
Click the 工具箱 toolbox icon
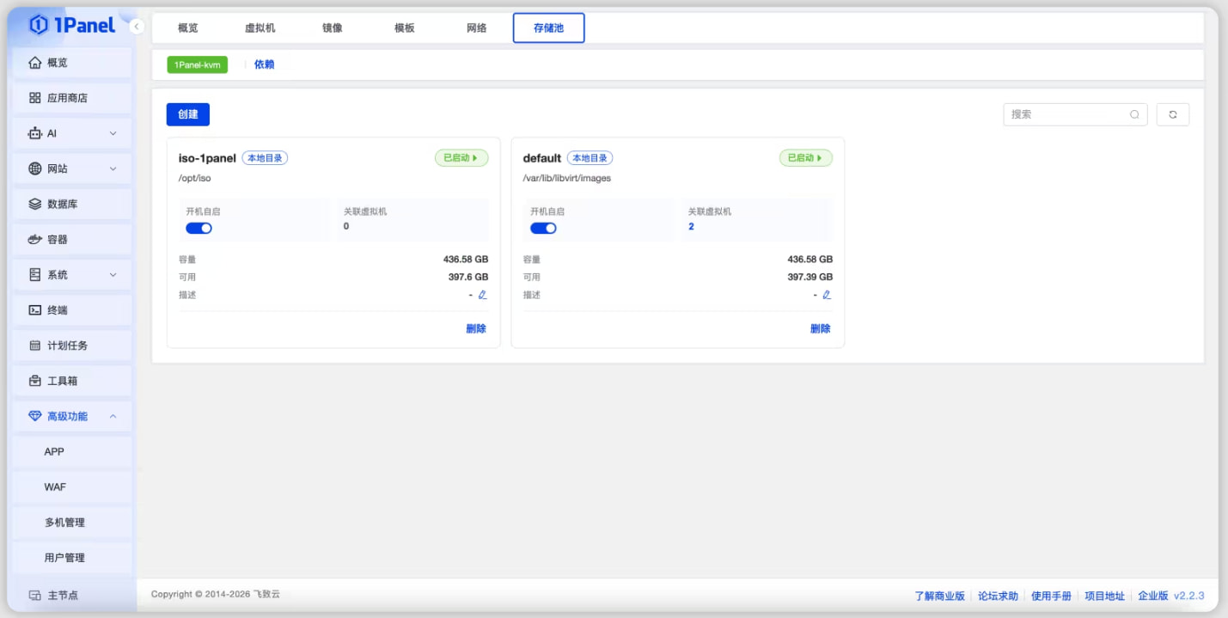(x=35, y=381)
